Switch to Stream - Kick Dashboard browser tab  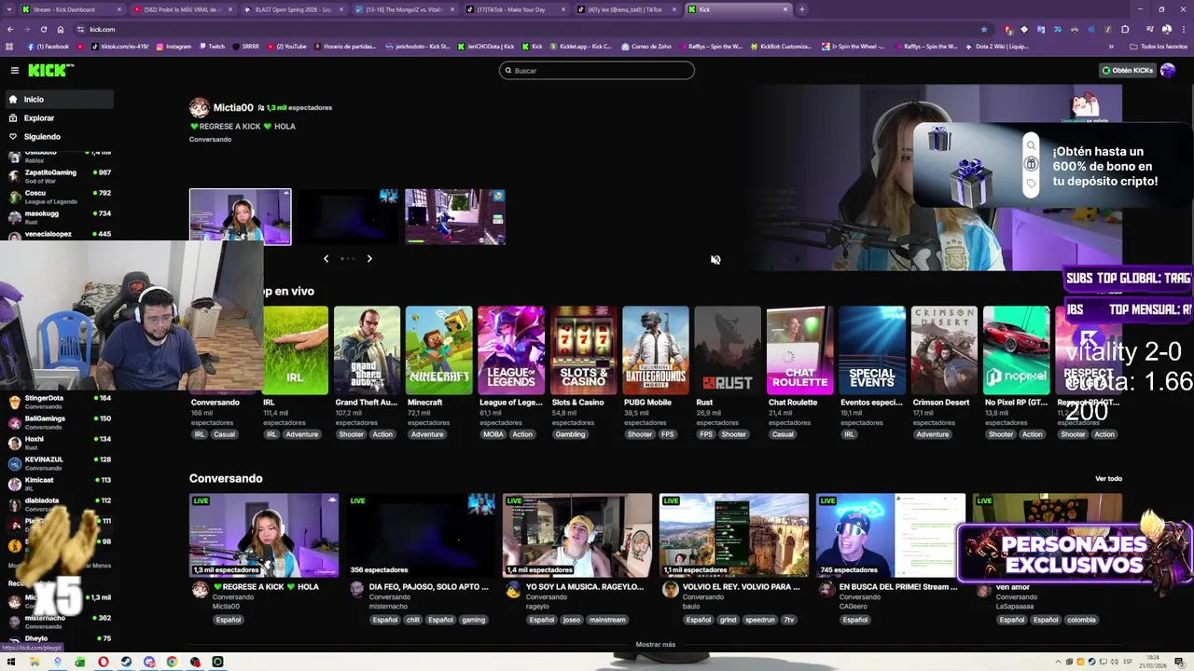[x=72, y=9]
